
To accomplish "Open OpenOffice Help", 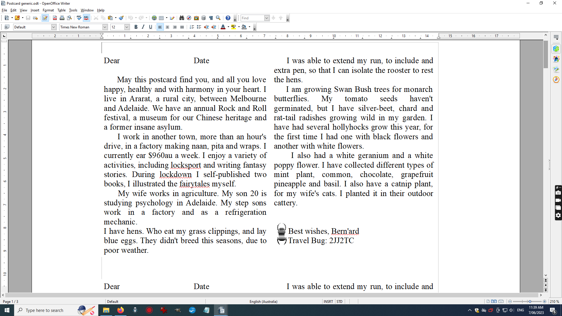I will click(228, 18).
